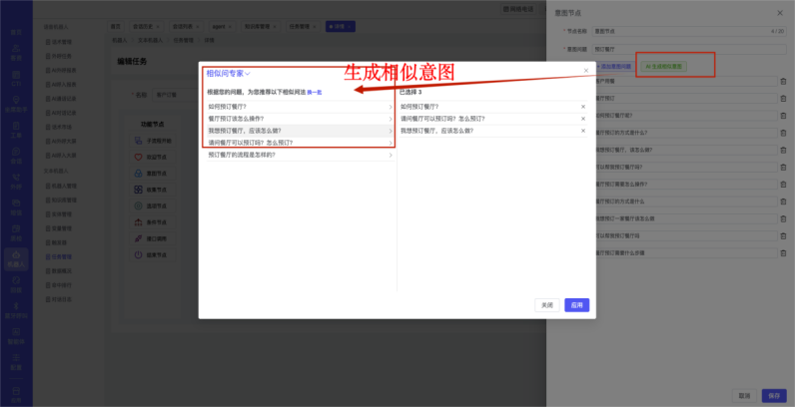
Task: Open the 机器人 sidebar icon
Action: pos(16,260)
